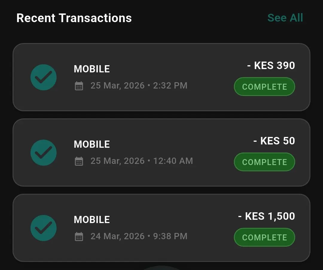Select the - KES 1,500 amount text
Viewport: 323px width, 270px height.
(266, 216)
